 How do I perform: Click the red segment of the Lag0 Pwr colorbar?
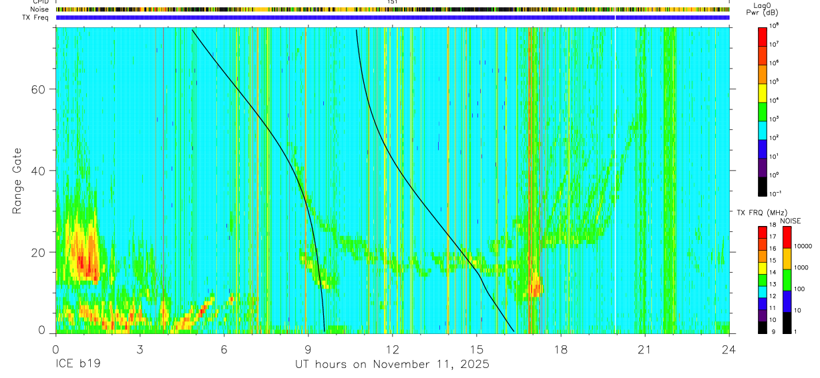click(763, 36)
